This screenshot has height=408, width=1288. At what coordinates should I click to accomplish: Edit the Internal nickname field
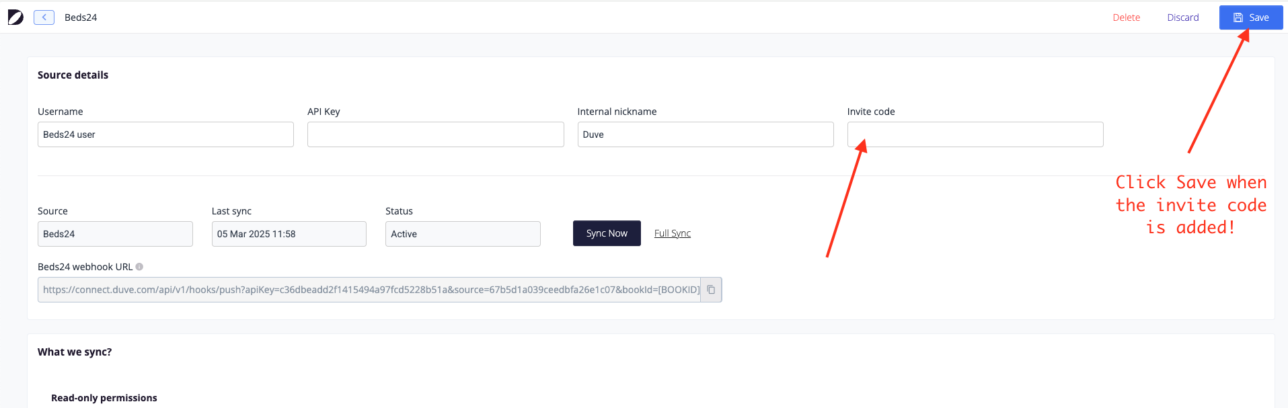pyautogui.click(x=706, y=134)
